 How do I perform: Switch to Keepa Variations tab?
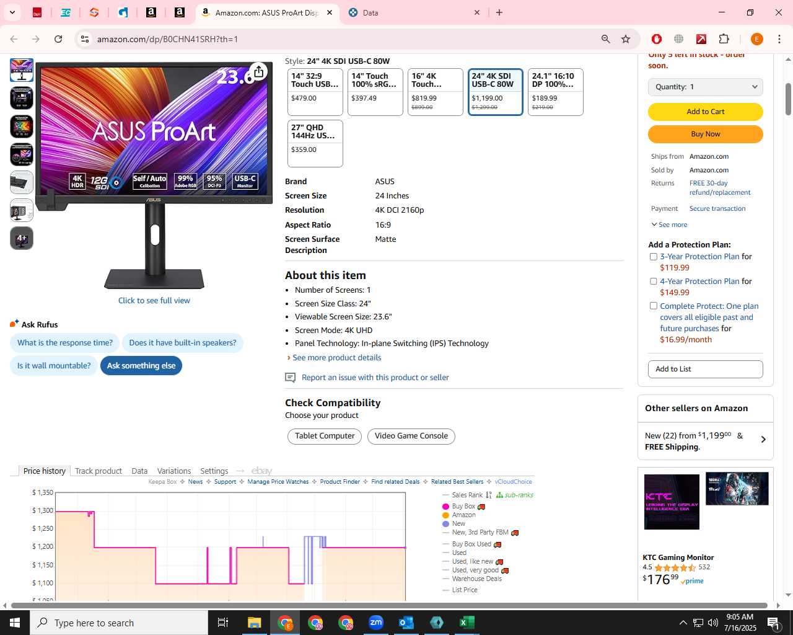[174, 471]
